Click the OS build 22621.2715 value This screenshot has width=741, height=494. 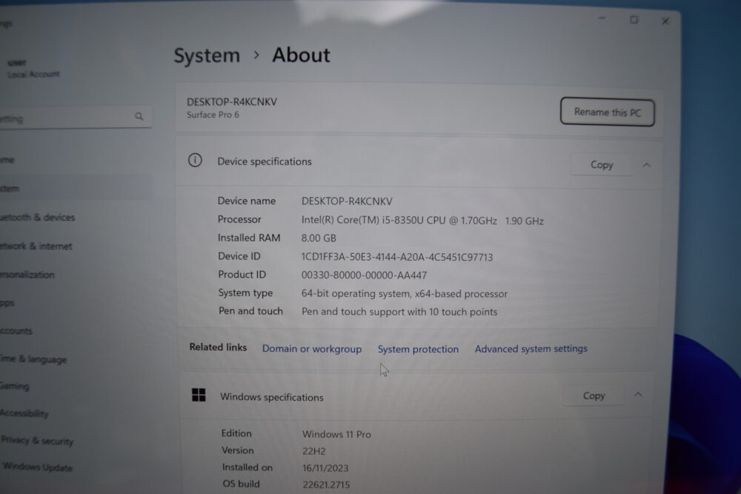pos(326,484)
